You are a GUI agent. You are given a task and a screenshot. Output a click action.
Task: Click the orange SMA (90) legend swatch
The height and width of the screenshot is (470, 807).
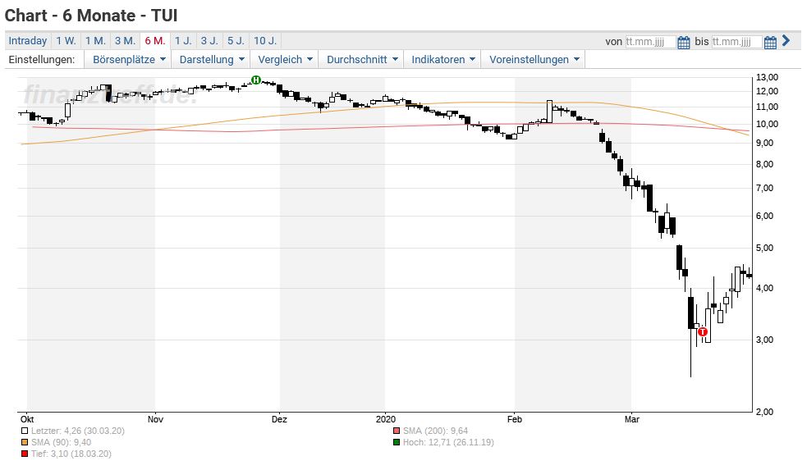(24, 442)
